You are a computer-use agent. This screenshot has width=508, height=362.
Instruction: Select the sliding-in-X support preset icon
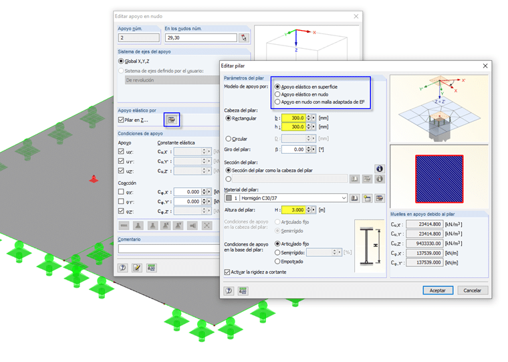pyautogui.click(x=166, y=225)
